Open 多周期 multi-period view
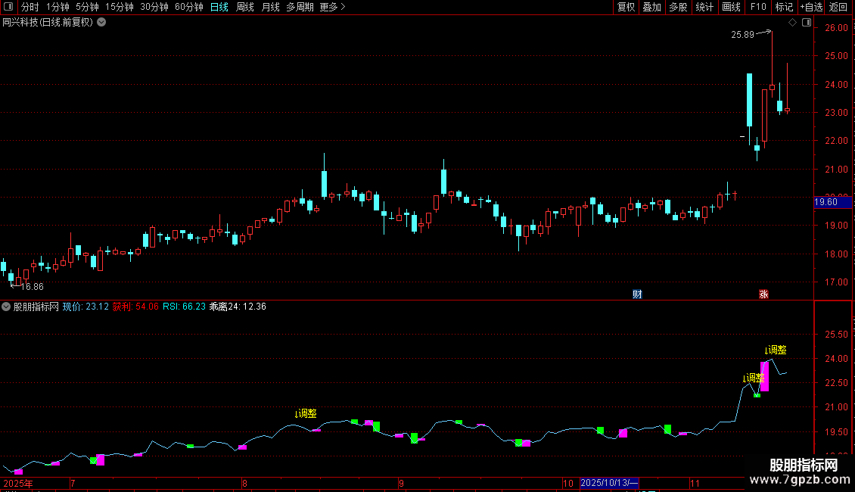Screen dimensions: 855x492 pos(300,7)
